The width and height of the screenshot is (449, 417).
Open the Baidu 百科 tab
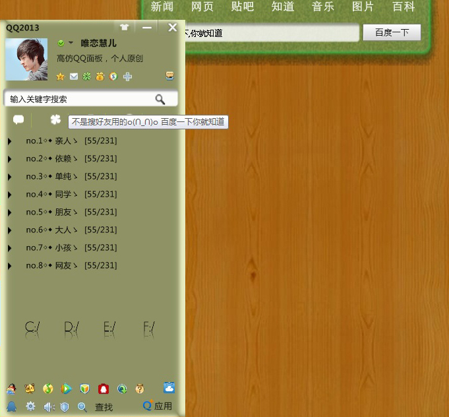tap(404, 7)
